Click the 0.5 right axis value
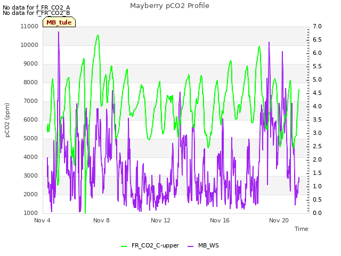The image size is (341, 256). pos(317,199)
